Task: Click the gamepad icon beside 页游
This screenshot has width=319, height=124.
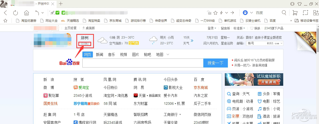Action: pos(229,109)
